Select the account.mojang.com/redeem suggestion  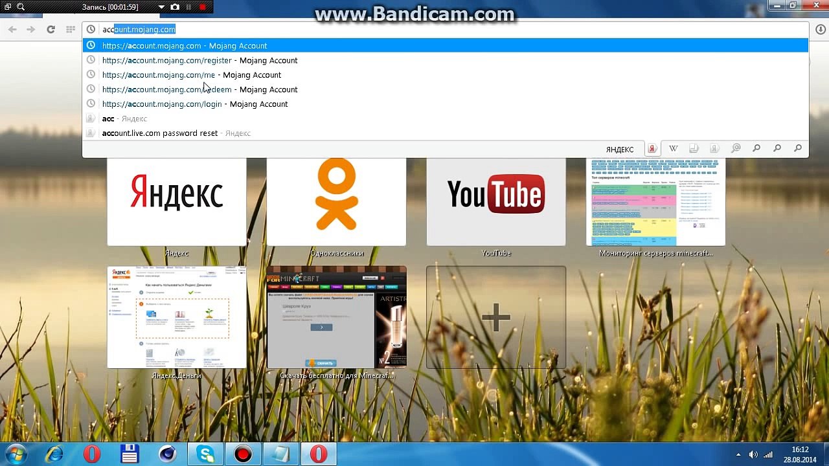[446, 89]
